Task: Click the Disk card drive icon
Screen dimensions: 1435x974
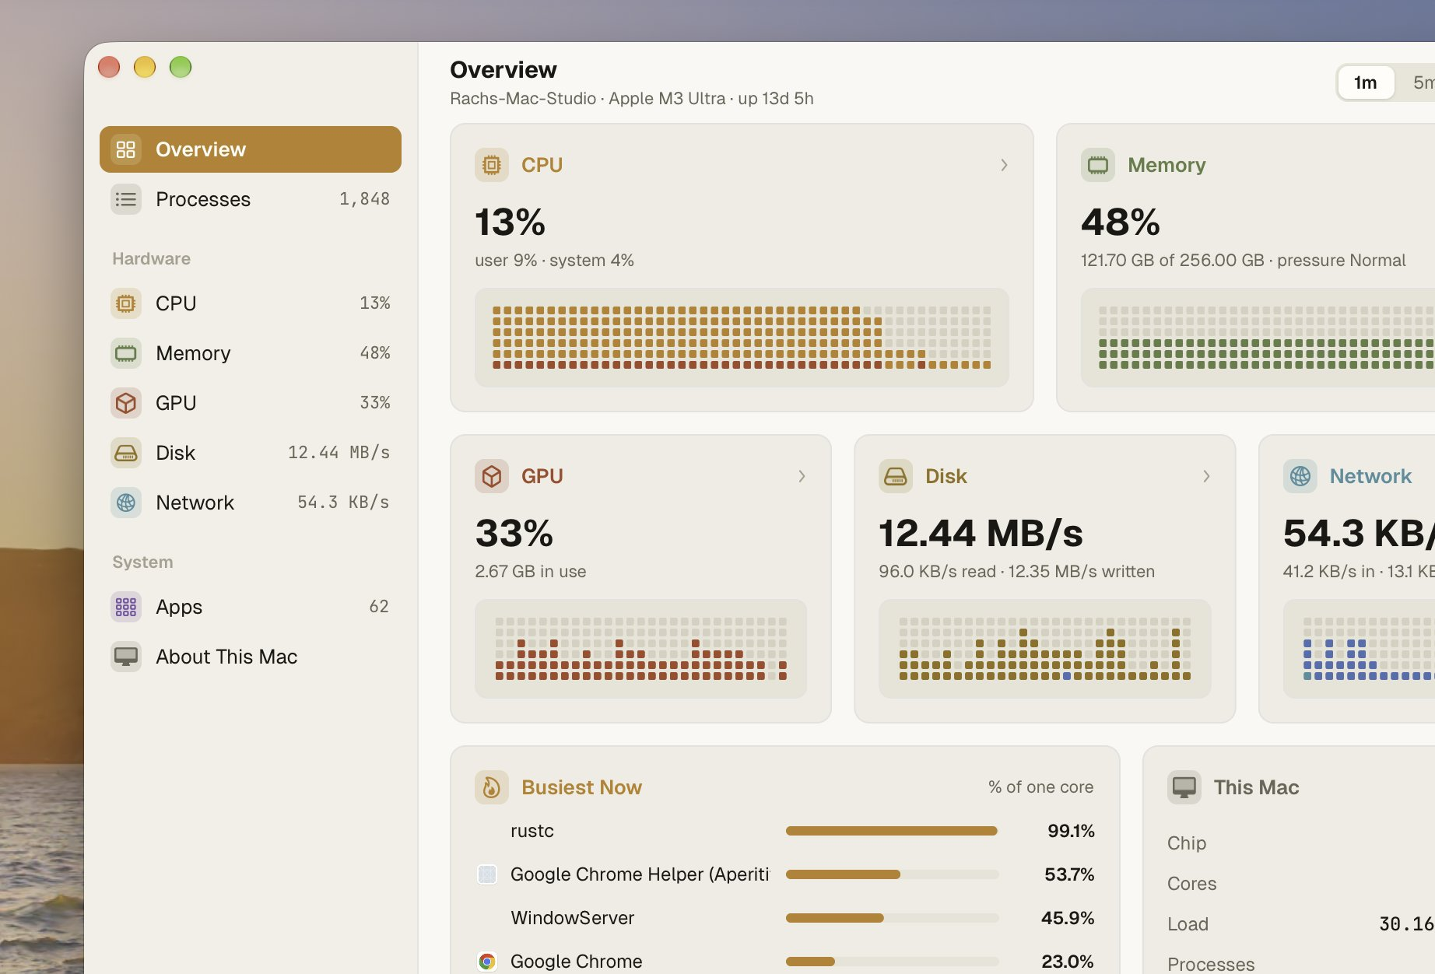Action: click(x=896, y=476)
